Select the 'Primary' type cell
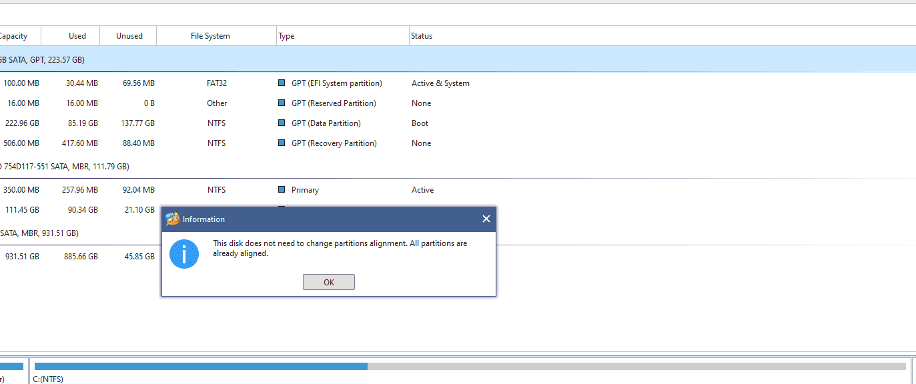916x384 pixels. (305, 190)
